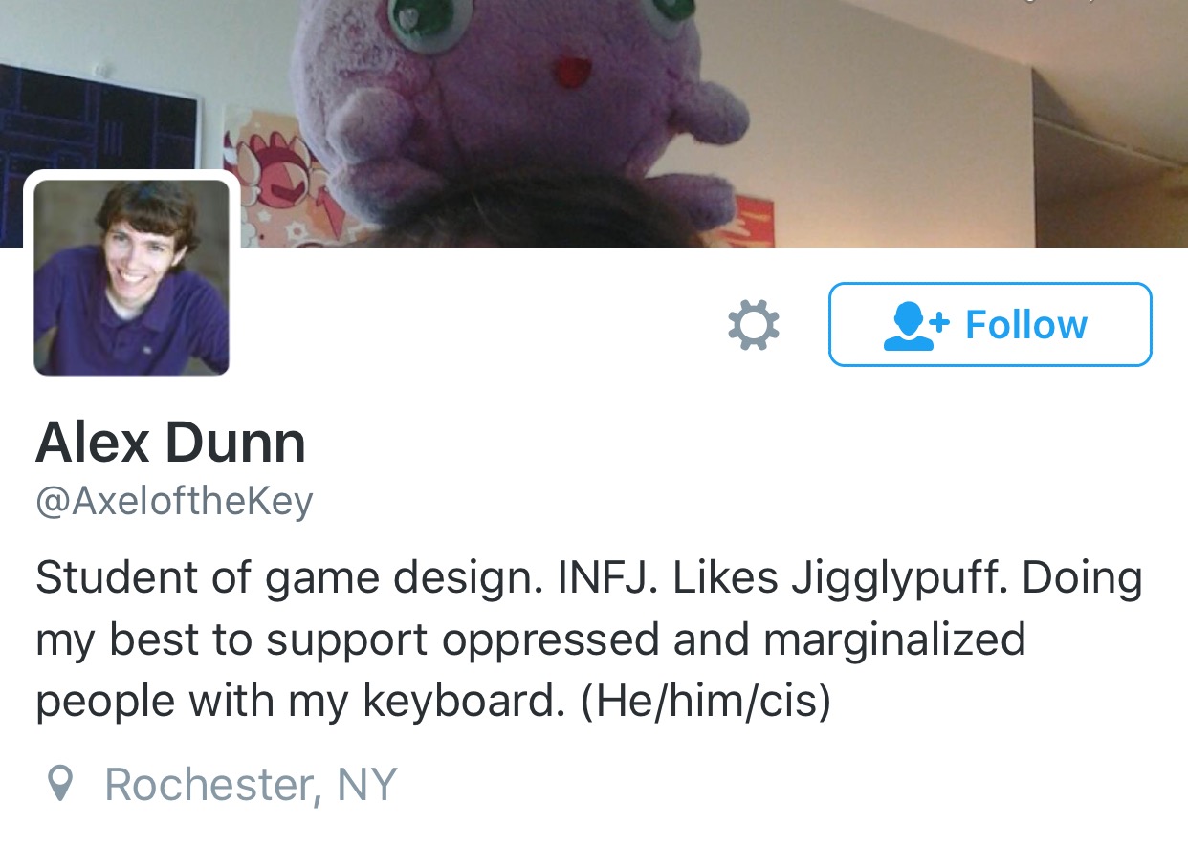Click the location pin icon

60,785
